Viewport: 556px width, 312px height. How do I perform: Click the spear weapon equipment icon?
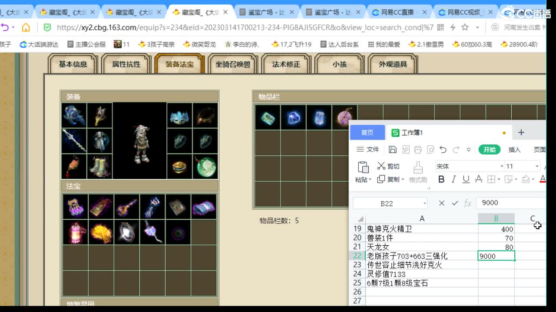coord(74,141)
